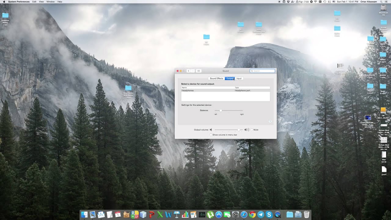Click the forward navigation arrow
Image resolution: width=391 pixels, height=220 pixels.
(193, 71)
